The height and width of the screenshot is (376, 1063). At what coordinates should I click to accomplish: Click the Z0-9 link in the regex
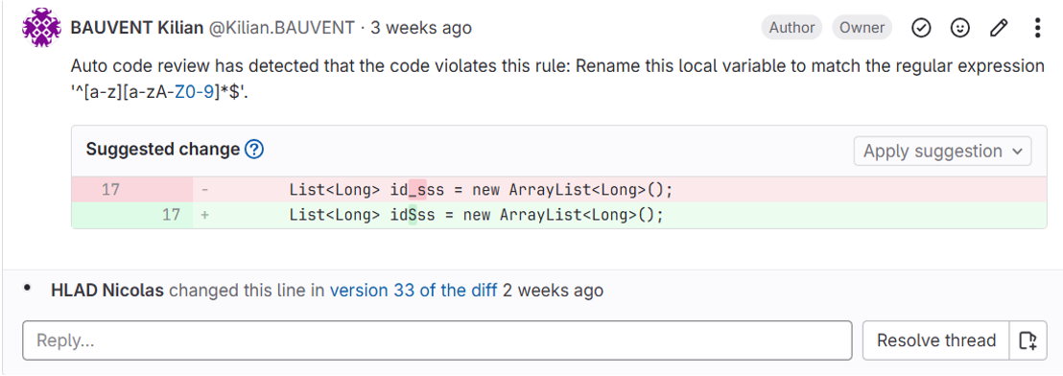click(194, 93)
